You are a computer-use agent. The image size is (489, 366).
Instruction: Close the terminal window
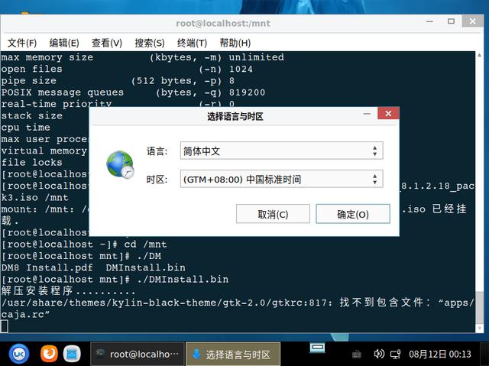472,21
